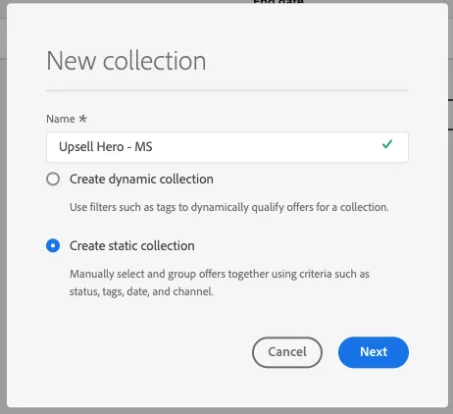The height and width of the screenshot is (414, 453).
Task: Select the Create static collection radio button
Action: 53,245
